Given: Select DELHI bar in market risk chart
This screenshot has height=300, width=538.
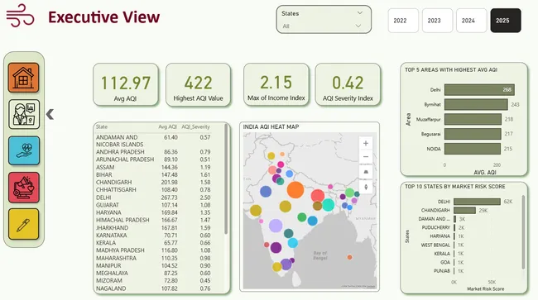Looking at the screenshot, I should pyautogui.click(x=477, y=202).
